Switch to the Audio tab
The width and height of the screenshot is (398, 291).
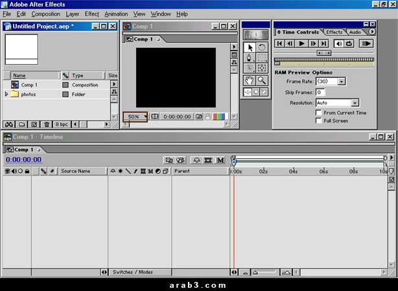coord(355,32)
